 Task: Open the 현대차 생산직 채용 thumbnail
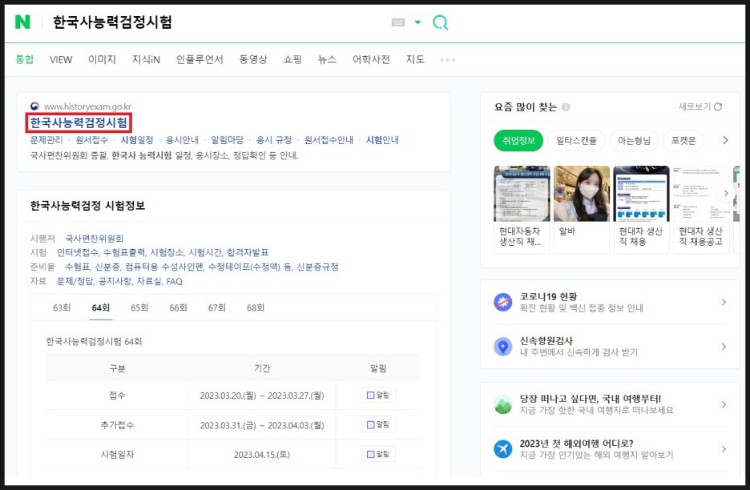click(641, 210)
